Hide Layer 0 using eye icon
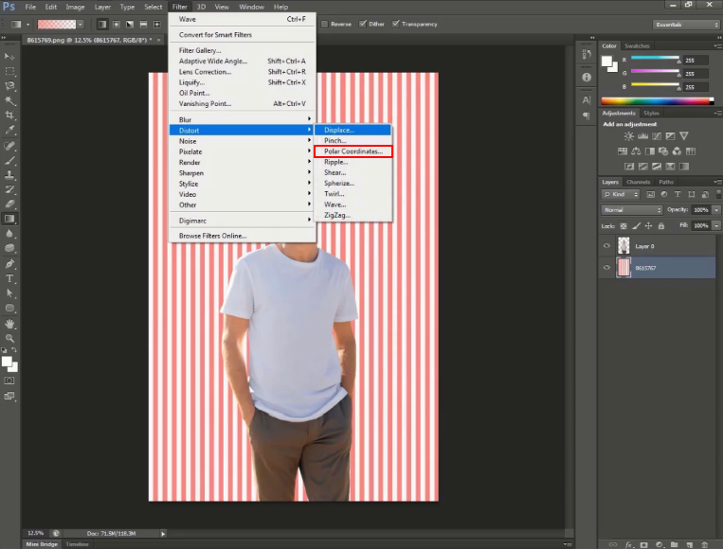Viewport: 723px width, 549px height. pos(606,246)
